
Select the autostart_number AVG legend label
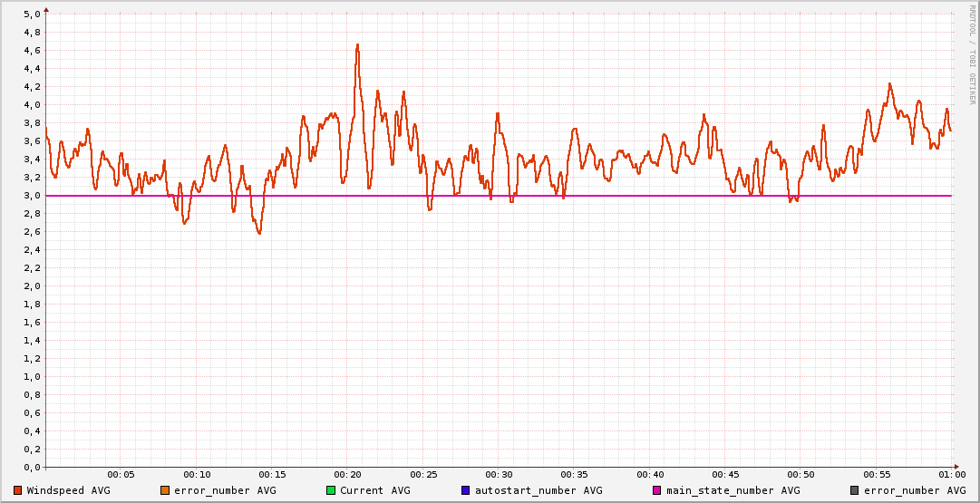[x=539, y=490]
